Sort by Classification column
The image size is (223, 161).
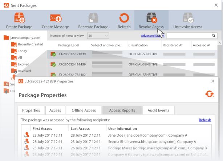click(x=138, y=45)
